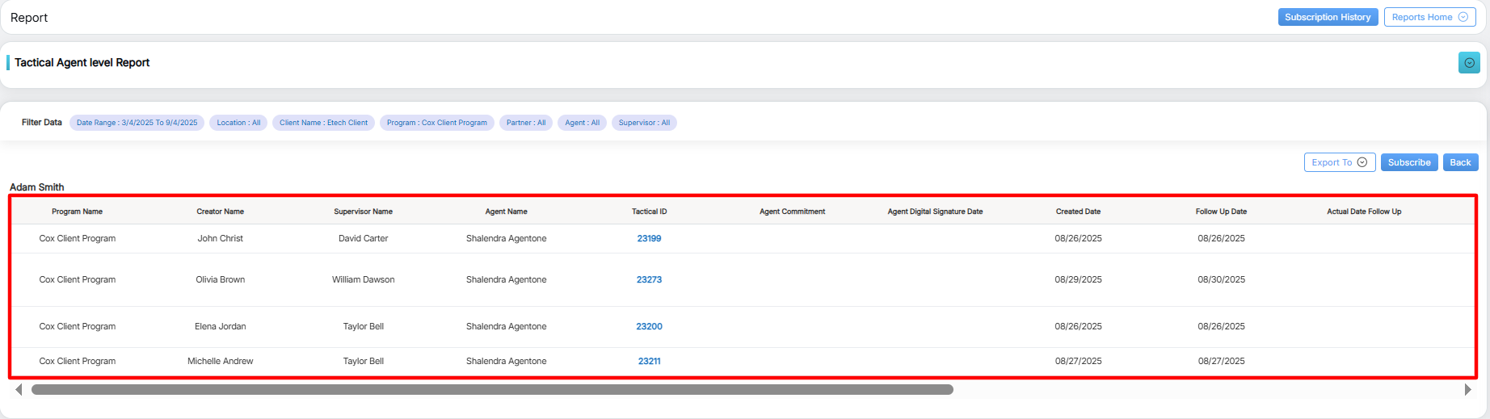The width and height of the screenshot is (1490, 419).
Task: Collapse the Tactical Agent level Report panel
Action: pos(1468,63)
